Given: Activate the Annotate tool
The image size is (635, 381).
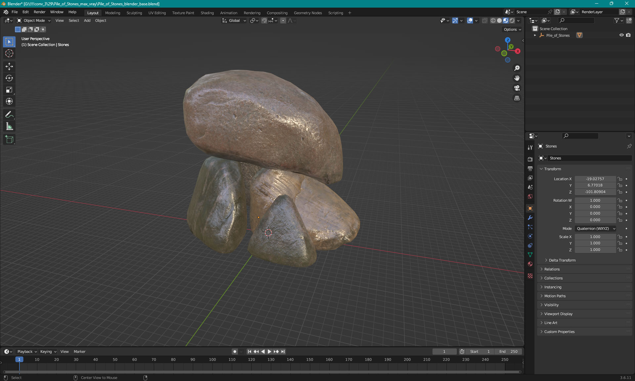Looking at the screenshot, I should (9, 115).
